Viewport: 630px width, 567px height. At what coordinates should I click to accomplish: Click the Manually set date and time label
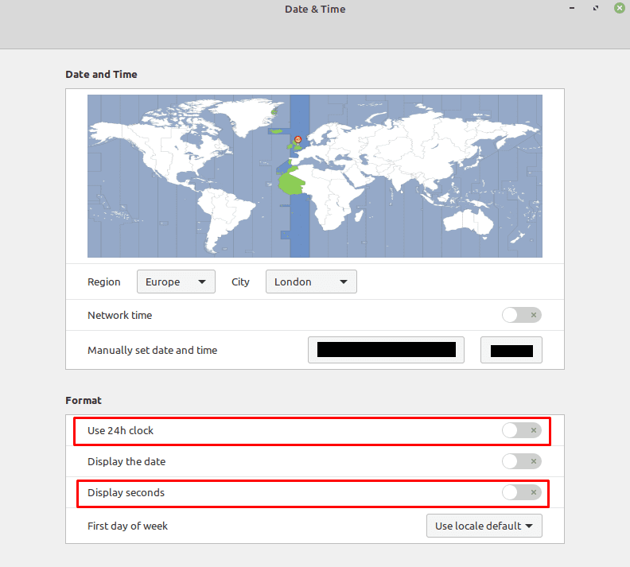coord(152,350)
